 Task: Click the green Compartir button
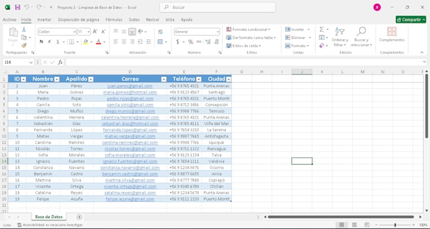click(x=411, y=20)
